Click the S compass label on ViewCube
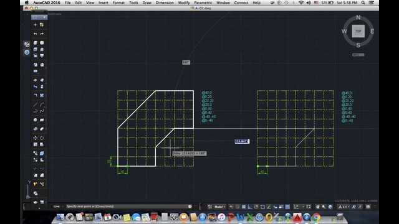Image resolution: width=399 pixels, height=224 pixels. click(358, 45)
